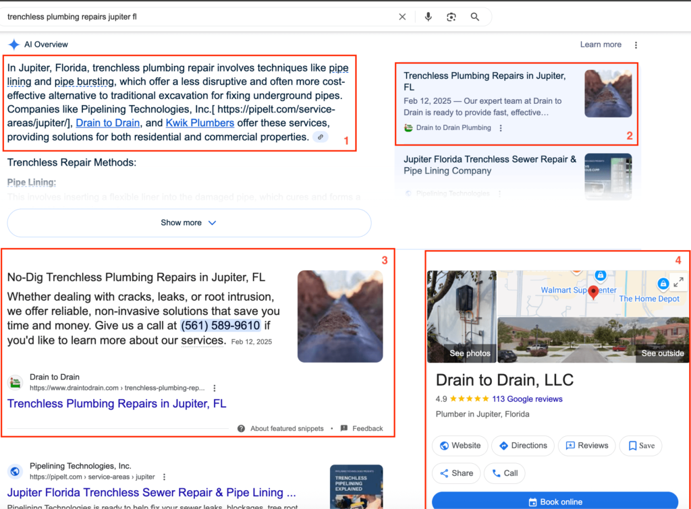Open Google Lens camera search

[x=451, y=17]
